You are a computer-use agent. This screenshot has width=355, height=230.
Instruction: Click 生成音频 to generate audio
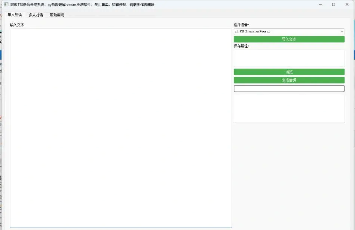(x=289, y=80)
